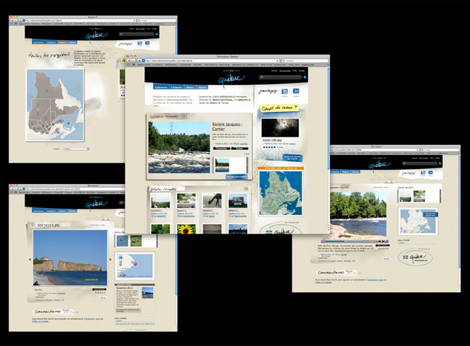Open the Expériences tab in the top-left window
Image resolution: width=470 pixels, height=346 pixels.
click(38, 42)
